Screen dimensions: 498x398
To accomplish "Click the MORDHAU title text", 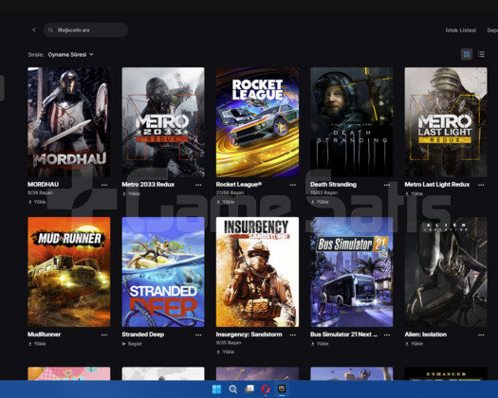I will click(x=44, y=185).
